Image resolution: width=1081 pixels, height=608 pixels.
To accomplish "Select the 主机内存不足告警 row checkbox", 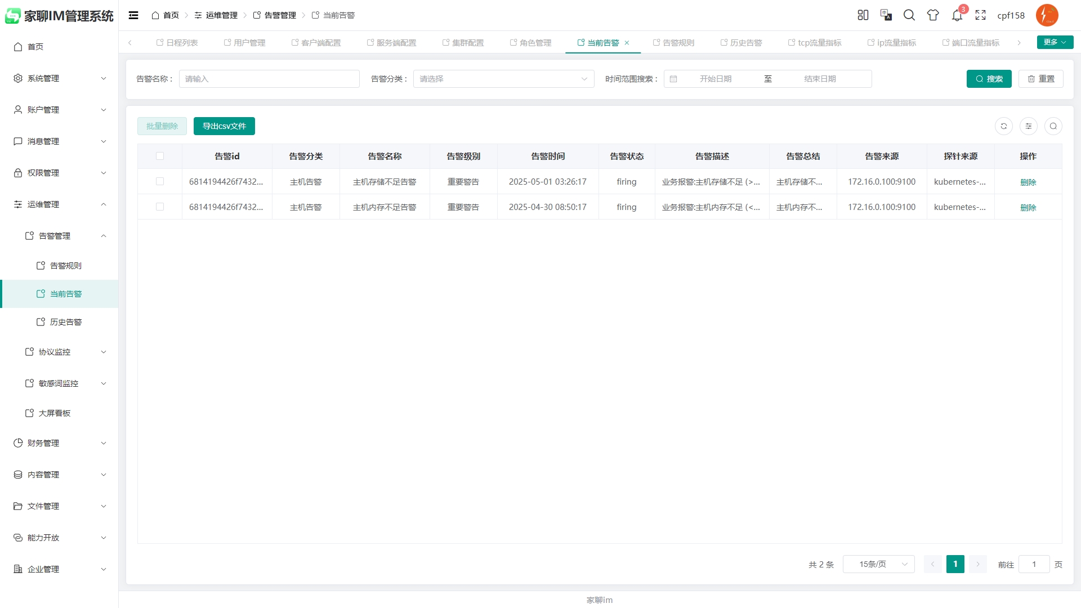I will tap(160, 207).
